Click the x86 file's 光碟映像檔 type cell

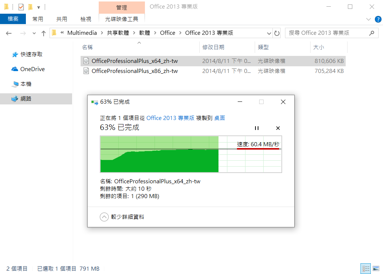click(x=271, y=71)
